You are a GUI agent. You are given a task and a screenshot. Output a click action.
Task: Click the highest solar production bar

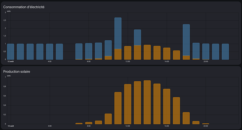point(147,102)
